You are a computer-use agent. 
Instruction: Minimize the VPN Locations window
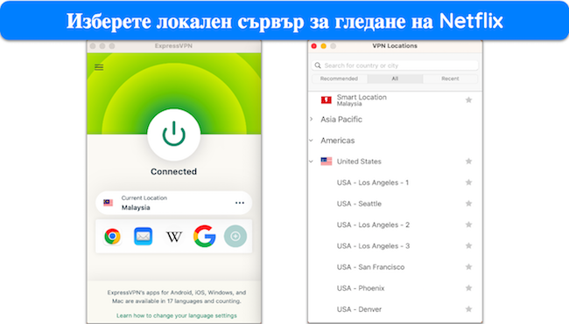pos(324,46)
